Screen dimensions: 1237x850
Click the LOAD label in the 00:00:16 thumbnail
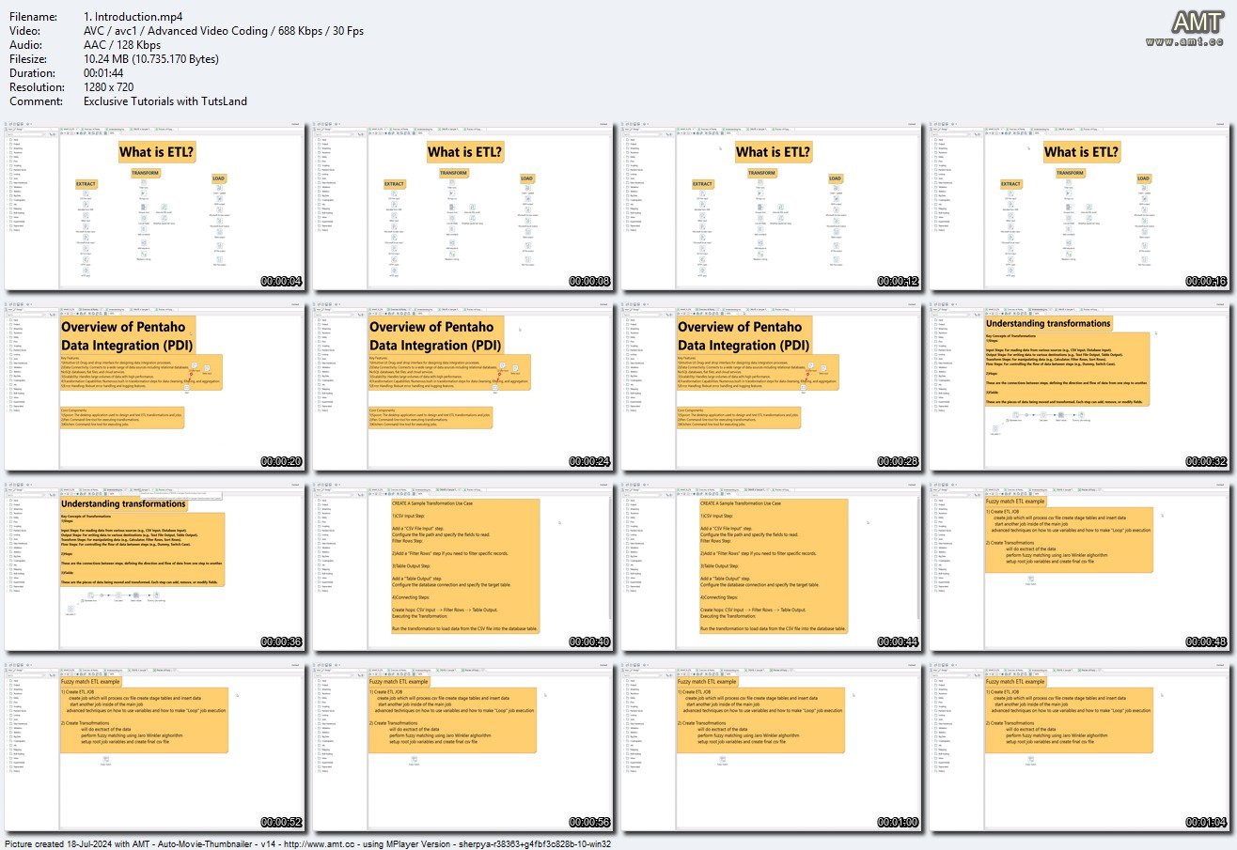tap(1143, 178)
